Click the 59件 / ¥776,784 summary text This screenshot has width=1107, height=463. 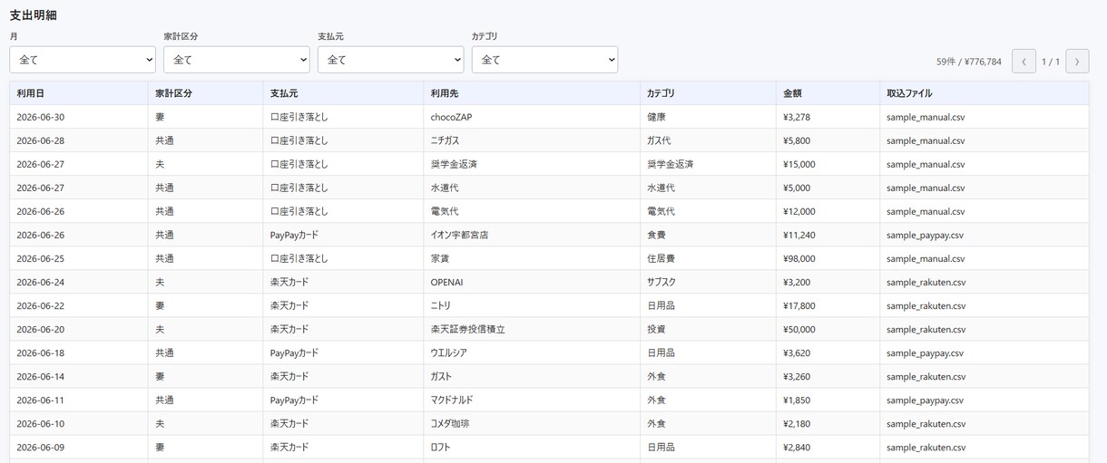coord(969,62)
